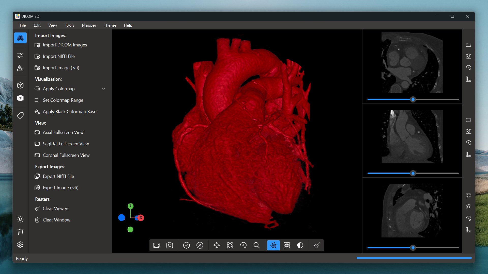488x274 pixels.
Task: Click the ribcage icon in left sidebar
Action: [x=20, y=38]
